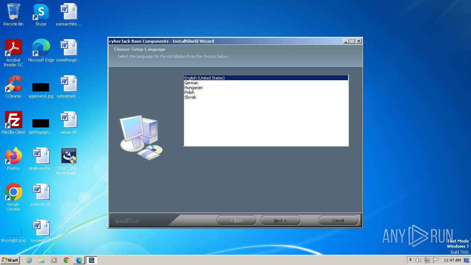The image size is (471, 265).
Task: Open Chrome from the taskbar
Action: pyautogui.click(x=67, y=260)
